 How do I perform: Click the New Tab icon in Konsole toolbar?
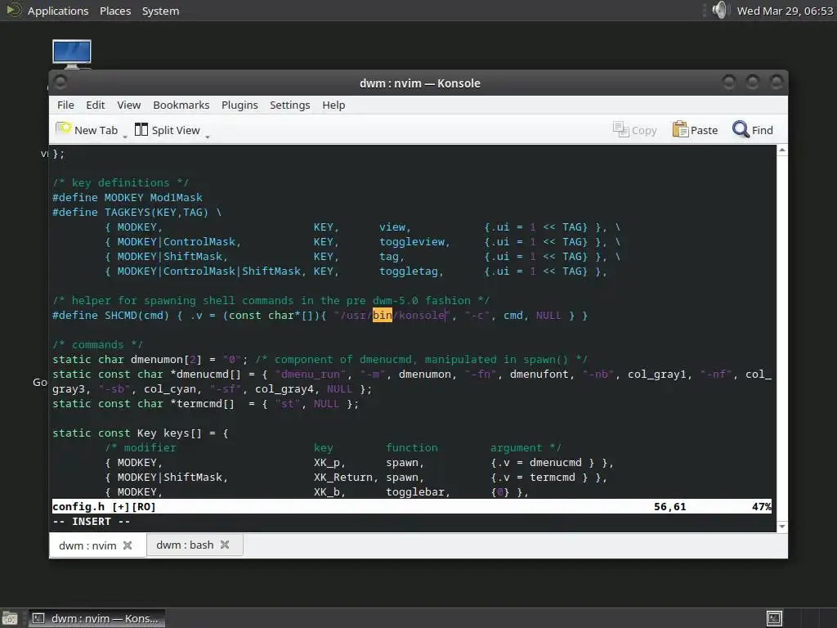[x=64, y=128]
